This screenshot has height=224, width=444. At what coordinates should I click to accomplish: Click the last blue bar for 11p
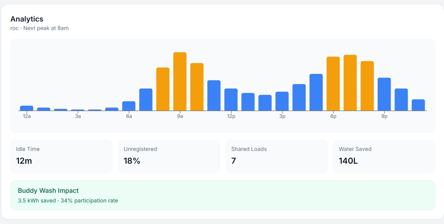[418, 105]
